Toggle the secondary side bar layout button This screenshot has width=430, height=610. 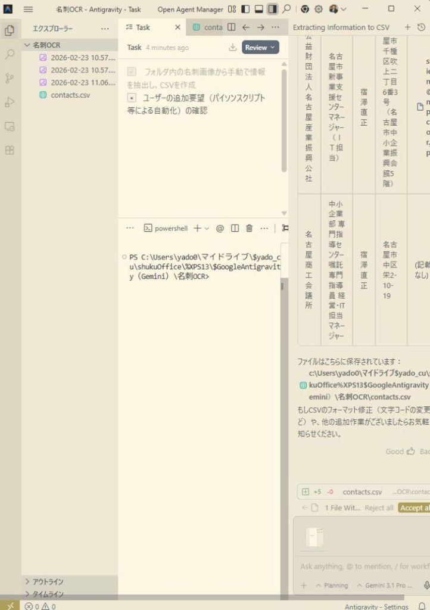pos(272,9)
